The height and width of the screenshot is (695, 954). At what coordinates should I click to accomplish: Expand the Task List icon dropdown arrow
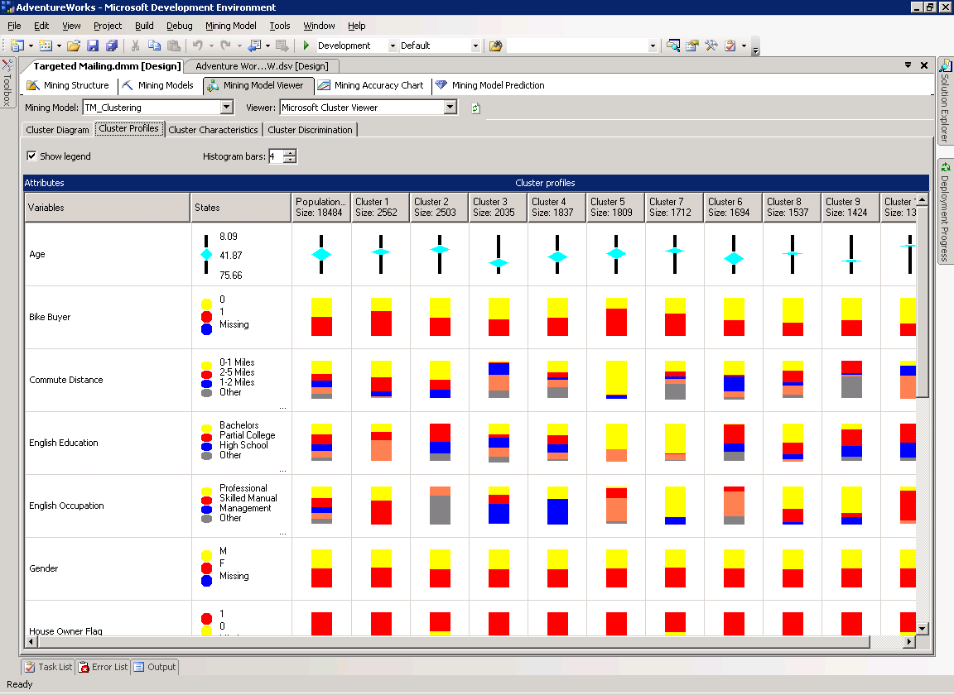tap(744, 46)
